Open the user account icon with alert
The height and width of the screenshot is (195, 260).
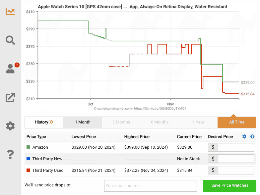[x=11, y=69]
